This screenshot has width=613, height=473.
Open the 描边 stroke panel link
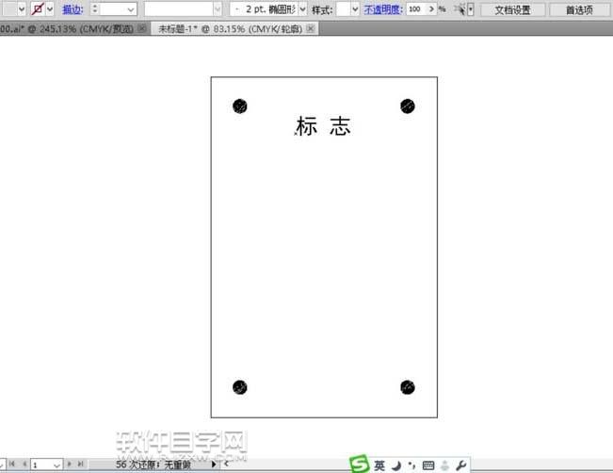click(73, 9)
